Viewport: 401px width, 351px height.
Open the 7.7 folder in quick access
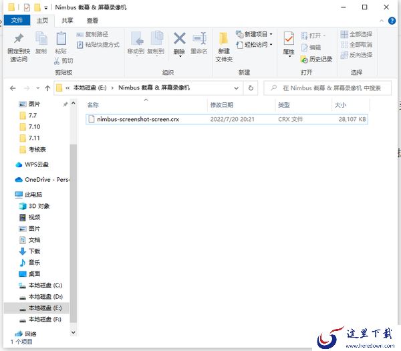coord(28,116)
